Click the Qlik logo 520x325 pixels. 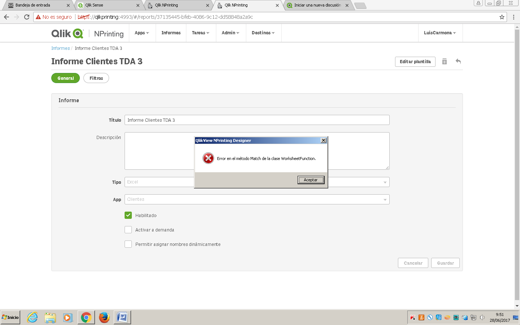[68, 34]
